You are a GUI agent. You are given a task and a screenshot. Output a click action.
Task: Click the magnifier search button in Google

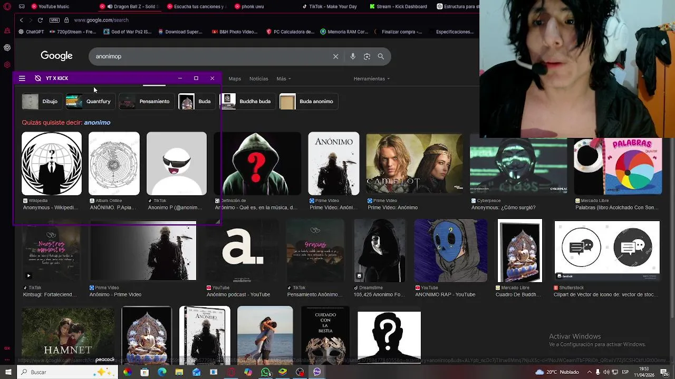click(381, 56)
